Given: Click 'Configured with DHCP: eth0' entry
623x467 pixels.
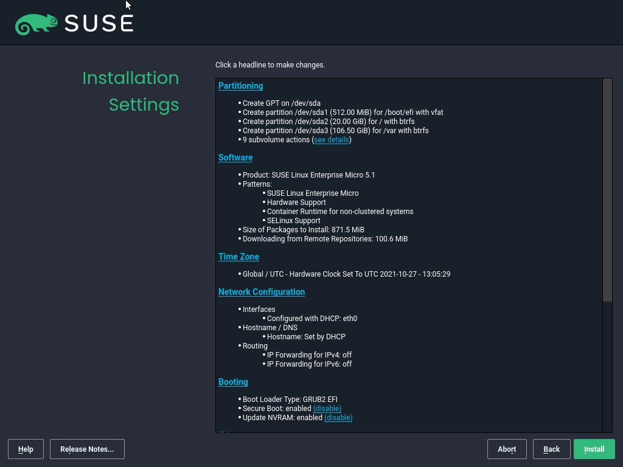Looking at the screenshot, I should pos(312,319).
